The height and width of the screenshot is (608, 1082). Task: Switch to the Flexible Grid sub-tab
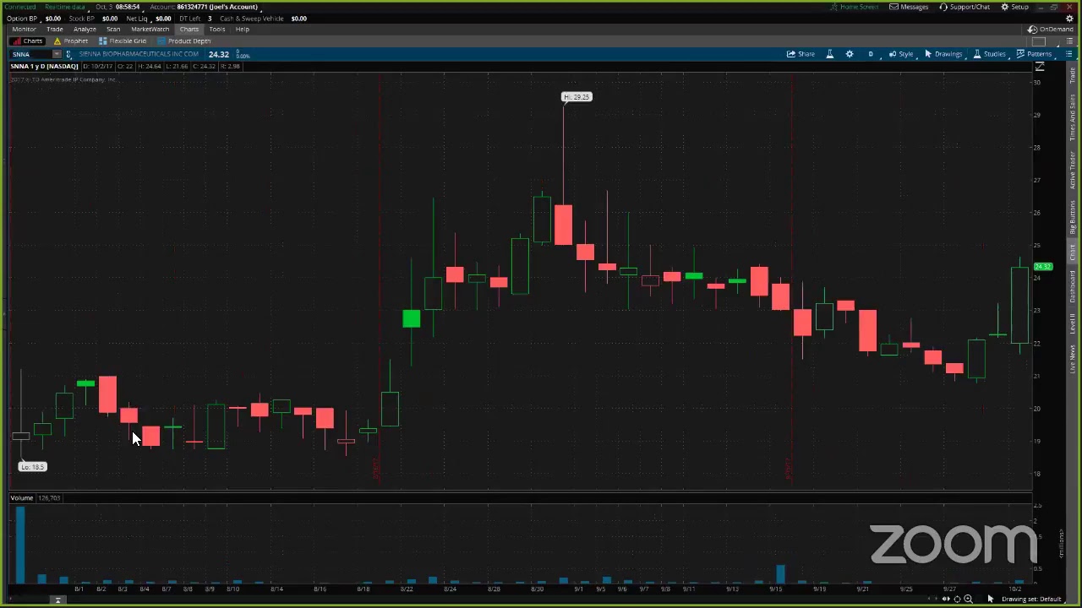pyautogui.click(x=123, y=41)
